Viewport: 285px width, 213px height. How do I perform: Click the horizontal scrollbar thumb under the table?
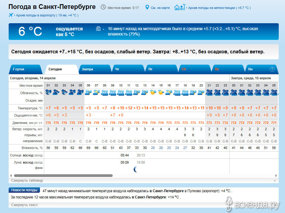(x=63, y=176)
